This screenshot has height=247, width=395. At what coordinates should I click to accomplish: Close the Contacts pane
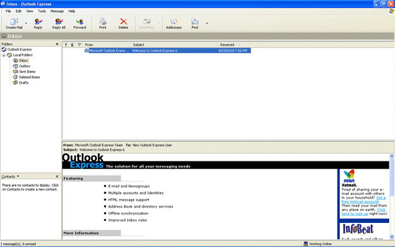coord(57,177)
